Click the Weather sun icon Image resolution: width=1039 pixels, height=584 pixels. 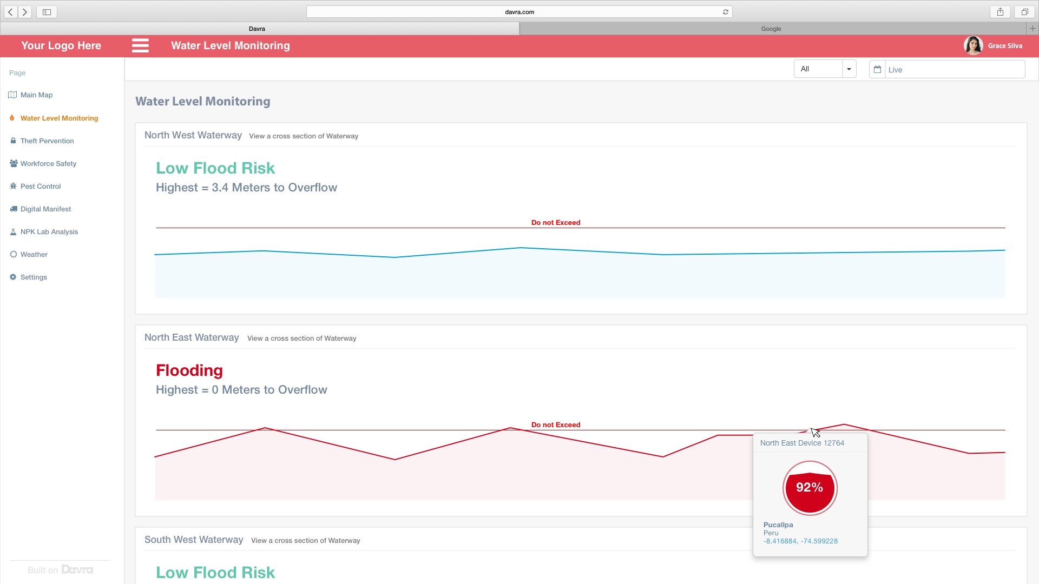coord(13,254)
